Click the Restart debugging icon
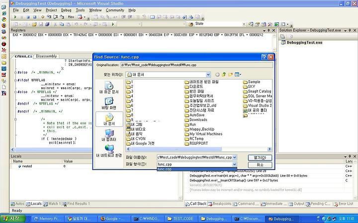The width and height of the screenshot is (358, 223). [x=35, y=17]
